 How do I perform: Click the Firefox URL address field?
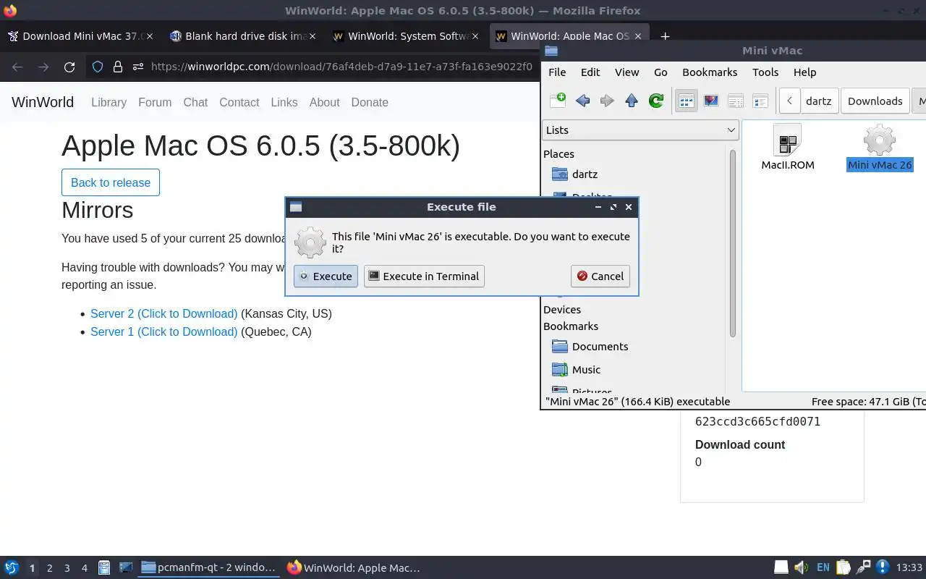tap(340, 67)
